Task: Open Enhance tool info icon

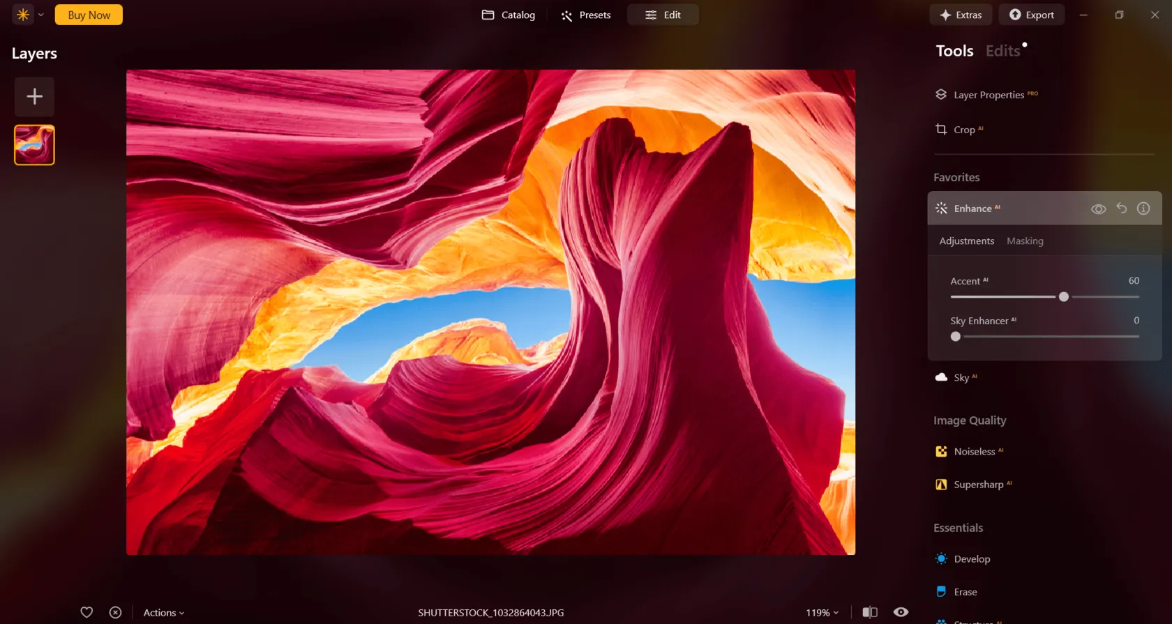Action: pos(1143,208)
